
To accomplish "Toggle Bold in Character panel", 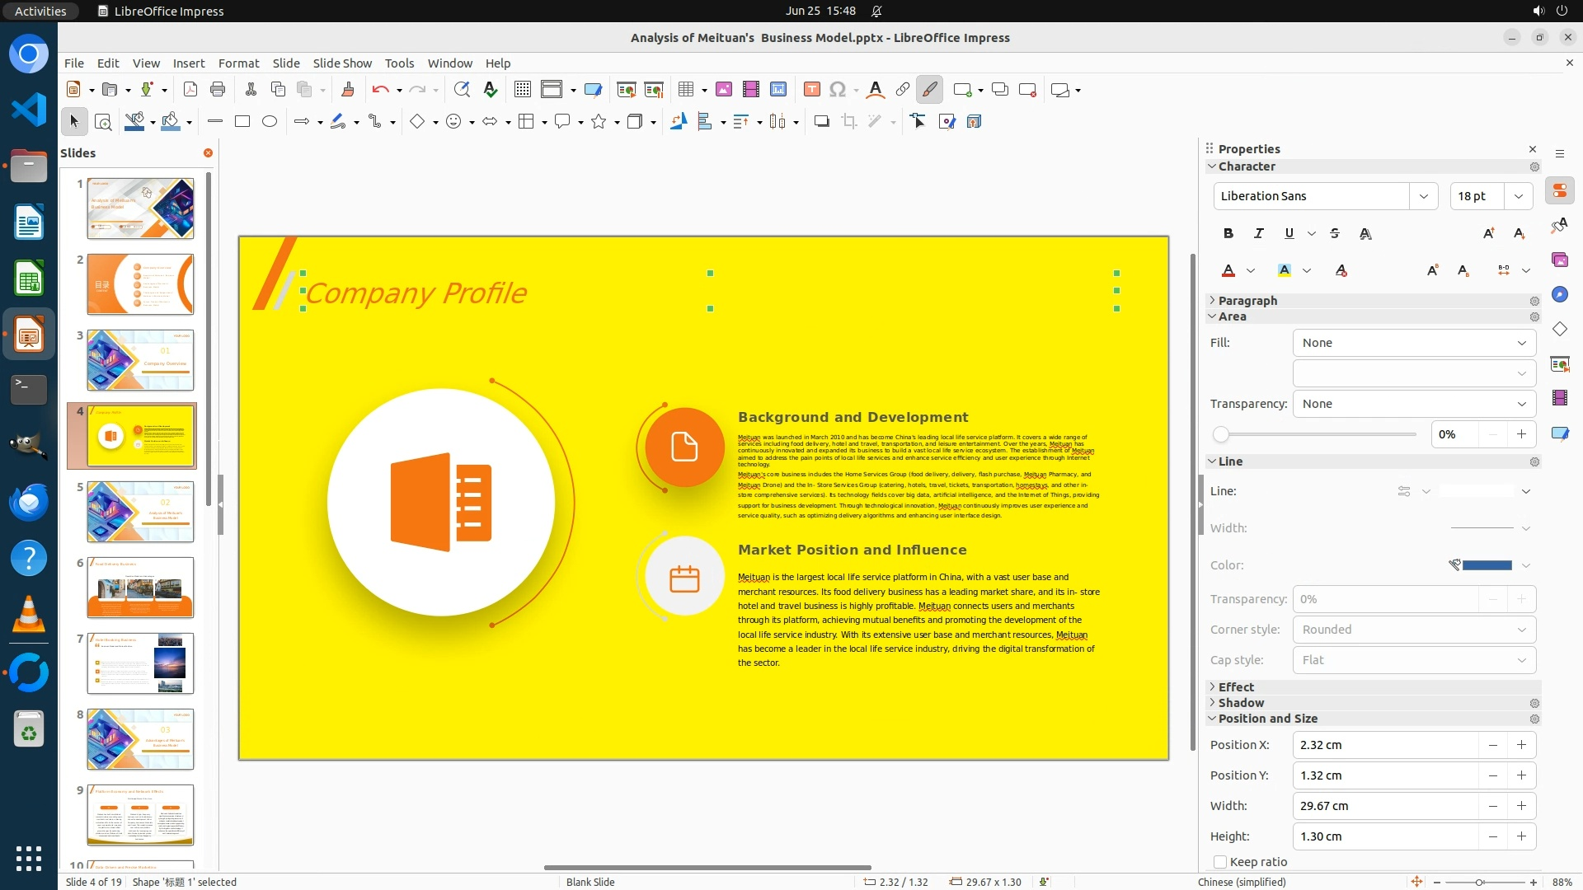I will [x=1228, y=233].
